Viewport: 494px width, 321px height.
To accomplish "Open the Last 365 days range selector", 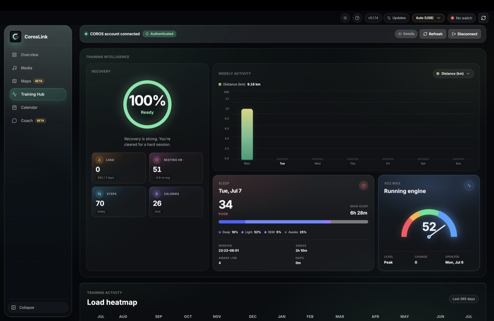I will [464, 299].
